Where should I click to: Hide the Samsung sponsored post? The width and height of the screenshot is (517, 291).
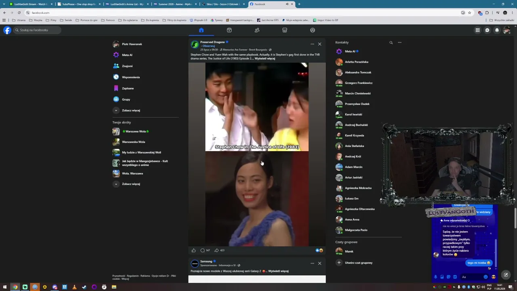point(319,264)
